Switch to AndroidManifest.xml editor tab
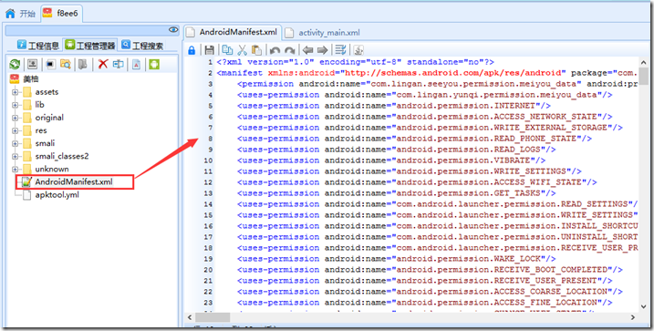Image resolution: width=654 pixels, height=331 pixels. click(233, 32)
